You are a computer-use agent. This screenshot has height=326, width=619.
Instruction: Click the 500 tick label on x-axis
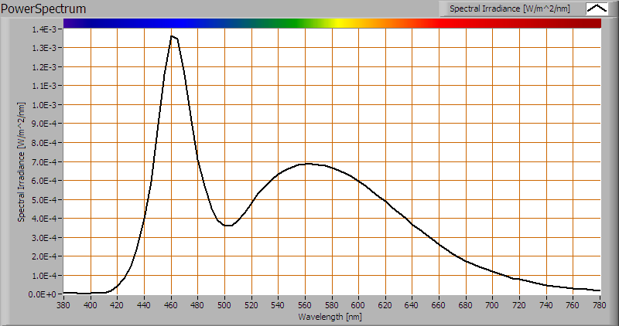tap(224, 306)
